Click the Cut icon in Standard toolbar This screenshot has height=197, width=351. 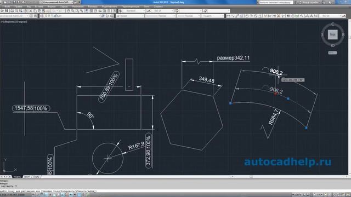[31, 11]
